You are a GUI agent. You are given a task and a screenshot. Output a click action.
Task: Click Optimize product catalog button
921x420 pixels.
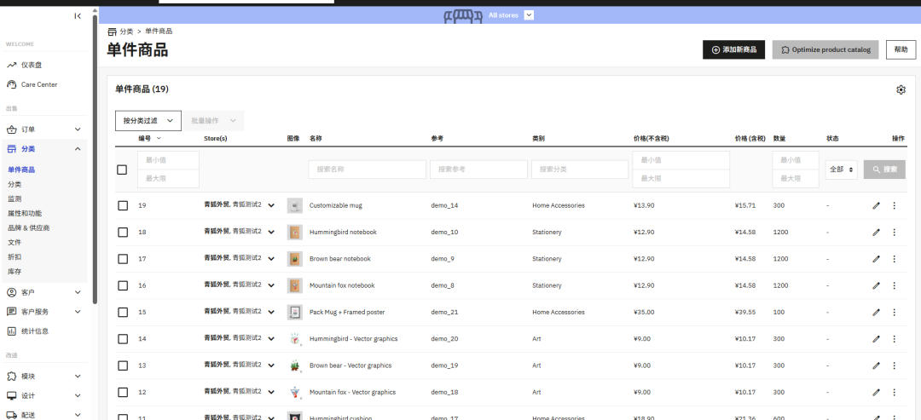pyautogui.click(x=825, y=50)
